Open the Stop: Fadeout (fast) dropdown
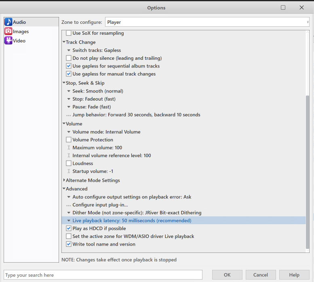Viewport: 314px width, 282px height. [69, 99]
